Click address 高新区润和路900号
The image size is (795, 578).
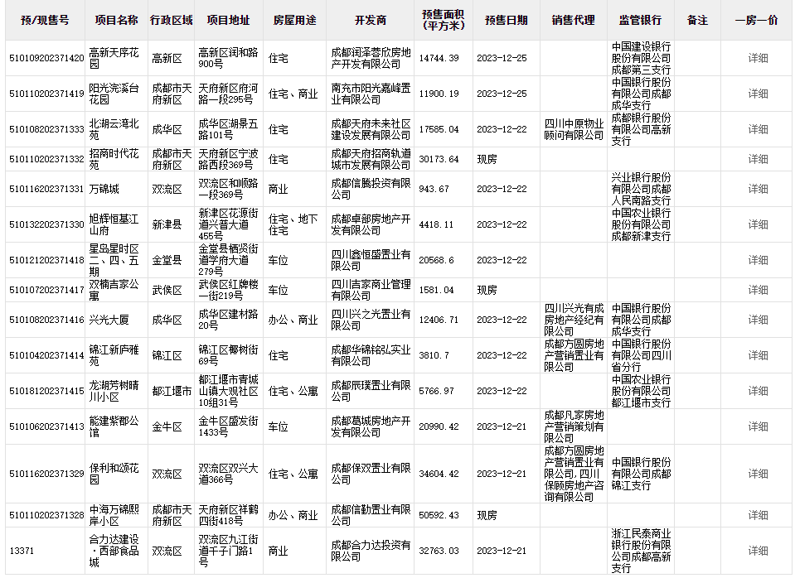pyautogui.click(x=228, y=58)
